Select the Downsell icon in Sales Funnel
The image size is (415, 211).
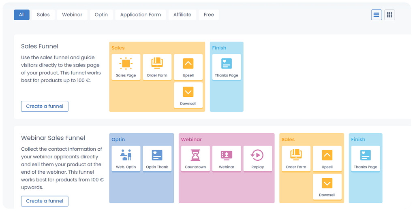[x=188, y=92]
